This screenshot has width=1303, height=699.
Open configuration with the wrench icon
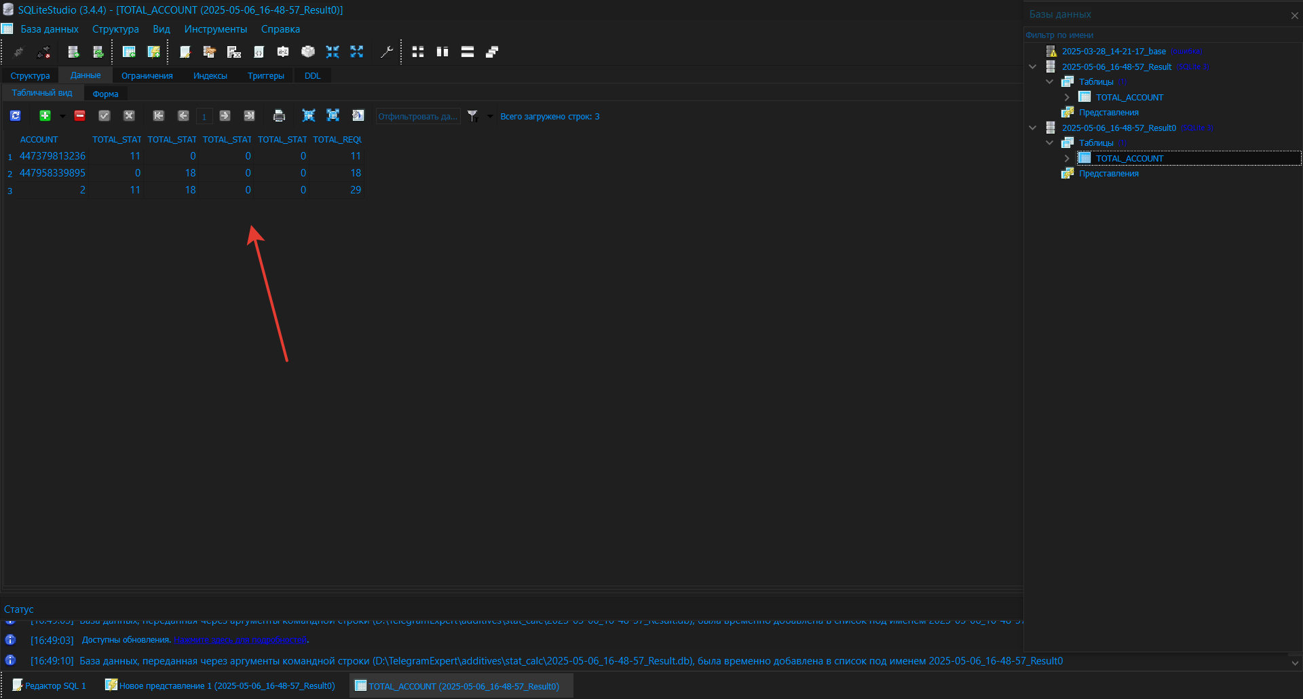click(x=386, y=52)
